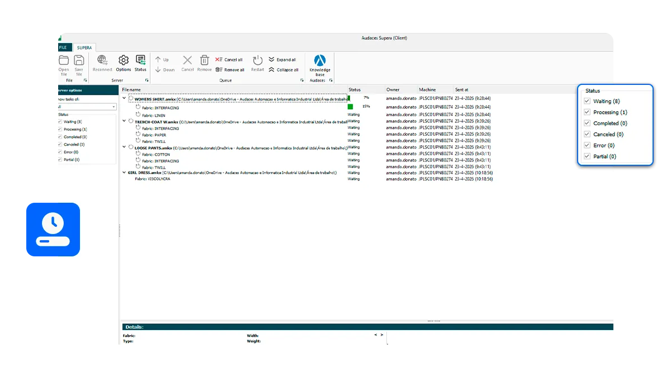Click the Remove trash icon
The image size is (671, 377).
pyautogui.click(x=205, y=60)
